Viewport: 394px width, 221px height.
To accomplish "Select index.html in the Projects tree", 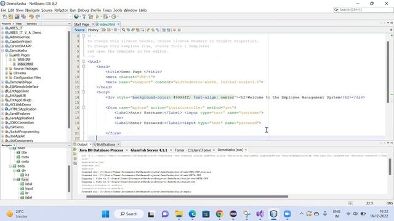I will coord(25,64).
